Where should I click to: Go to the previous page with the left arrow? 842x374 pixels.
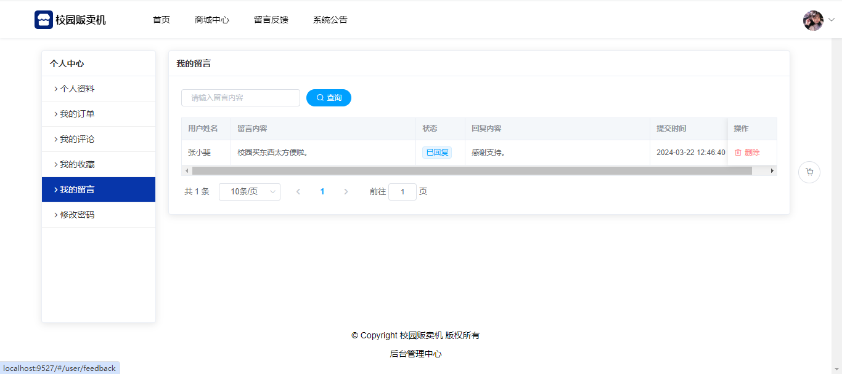click(x=298, y=192)
